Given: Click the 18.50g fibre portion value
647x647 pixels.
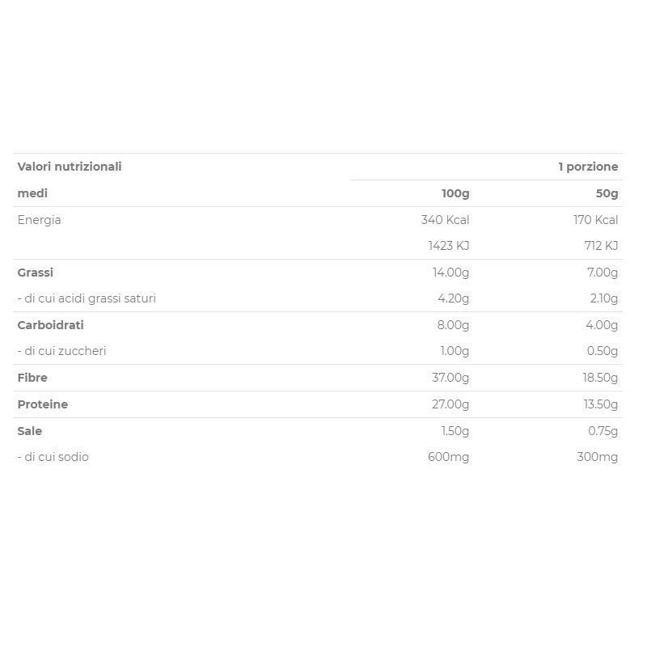Looking at the screenshot, I should tap(601, 378).
